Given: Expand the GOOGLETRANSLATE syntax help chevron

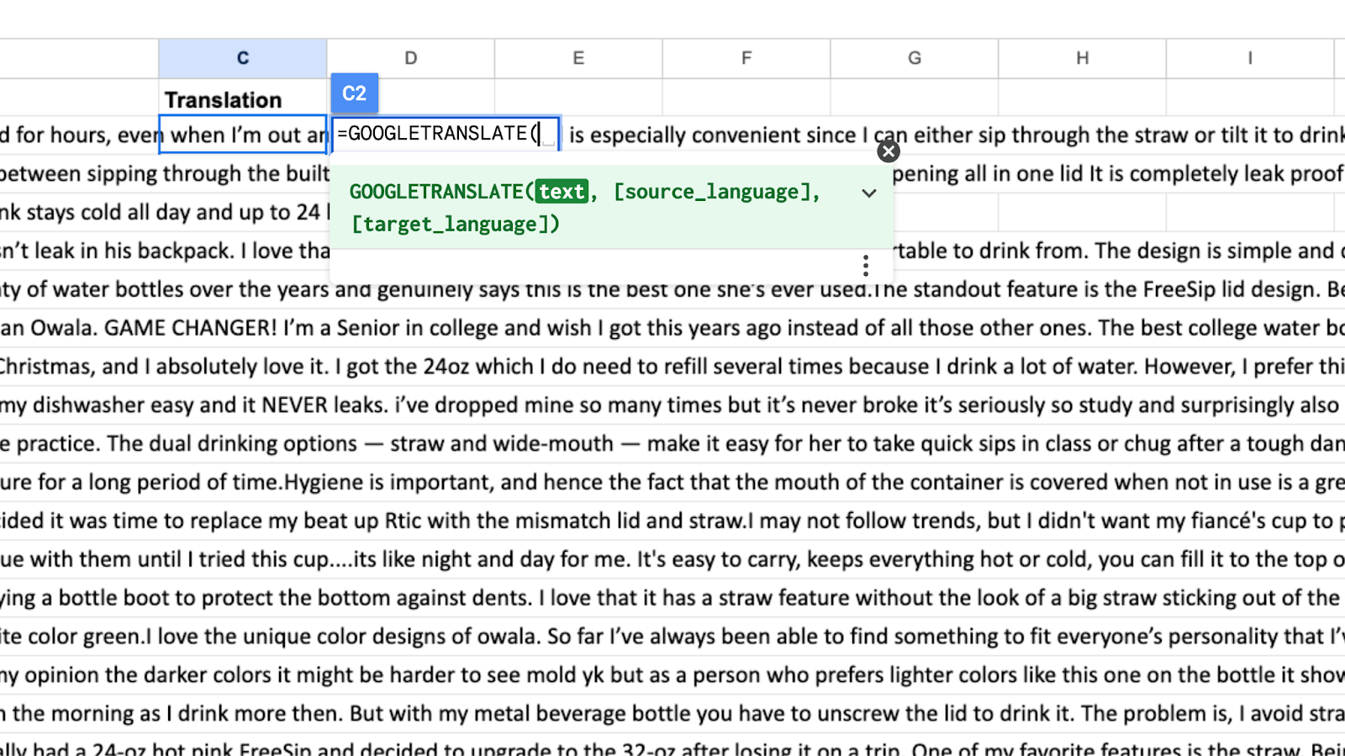Looking at the screenshot, I should [x=869, y=193].
